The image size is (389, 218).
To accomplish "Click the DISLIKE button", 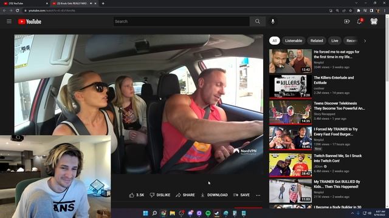I will [x=160, y=195].
